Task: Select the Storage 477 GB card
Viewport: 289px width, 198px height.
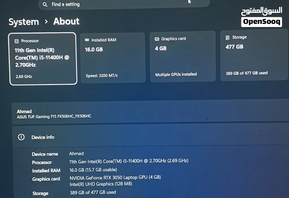Action: point(254,55)
